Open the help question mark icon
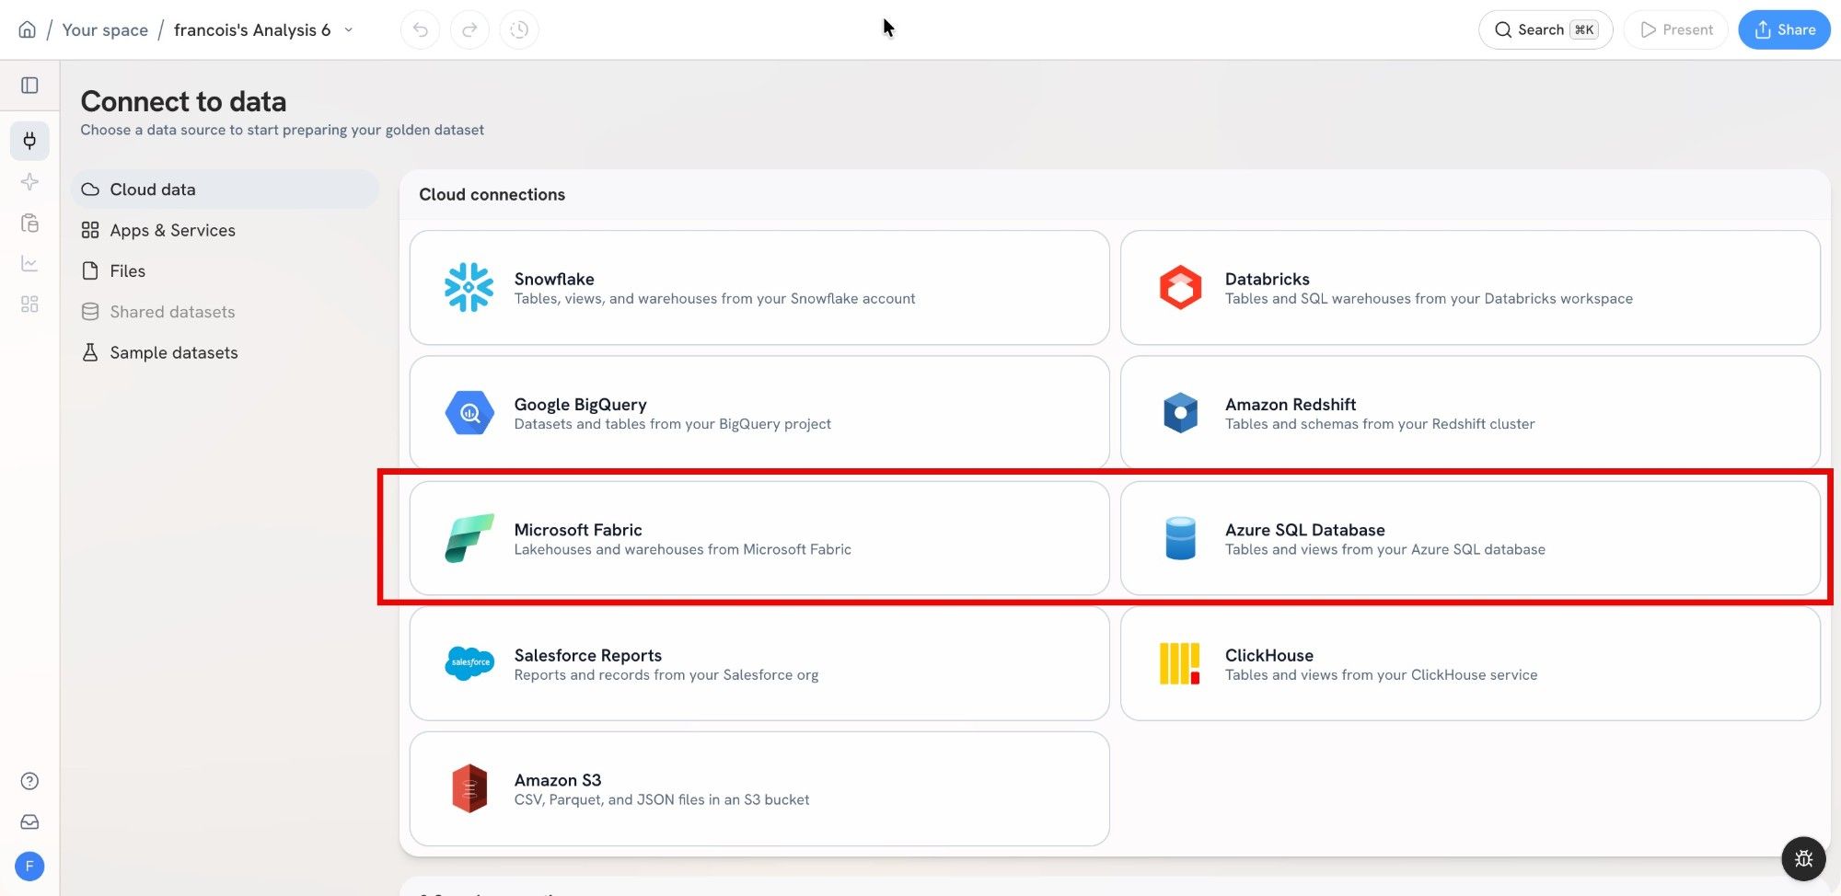Screen dimensions: 1841x896 [29, 781]
